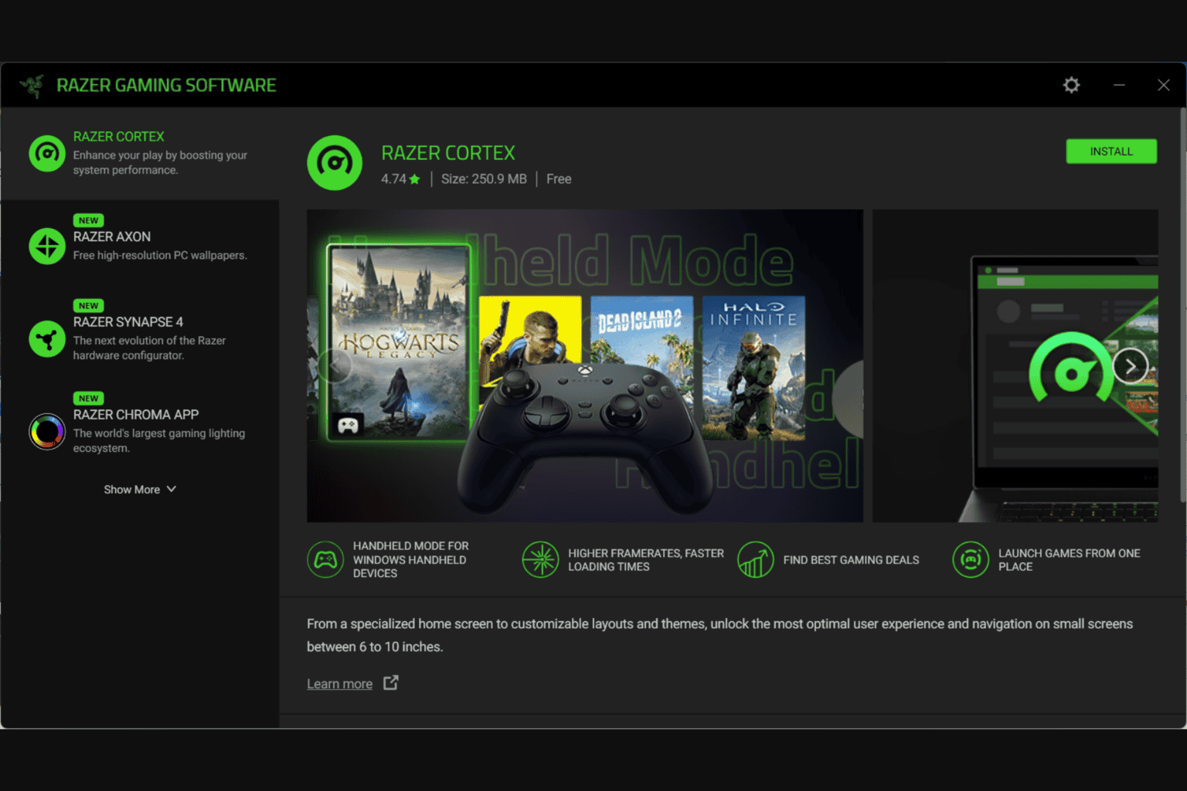The width and height of the screenshot is (1187, 791).
Task: Click 'HIGHER FRAMERATES, FASTER LOADING TIMES' text
Action: point(646,560)
